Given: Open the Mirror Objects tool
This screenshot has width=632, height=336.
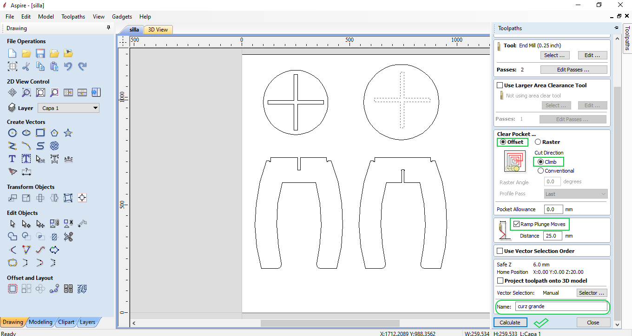Looking at the screenshot, I should tap(54, 198).
